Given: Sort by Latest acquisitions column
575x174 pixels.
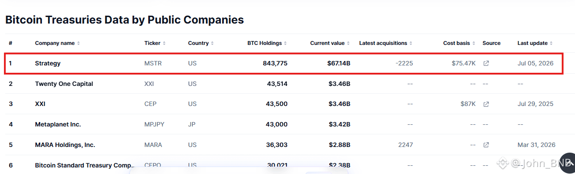Looking at the screenshot, I should click(386, 43).
